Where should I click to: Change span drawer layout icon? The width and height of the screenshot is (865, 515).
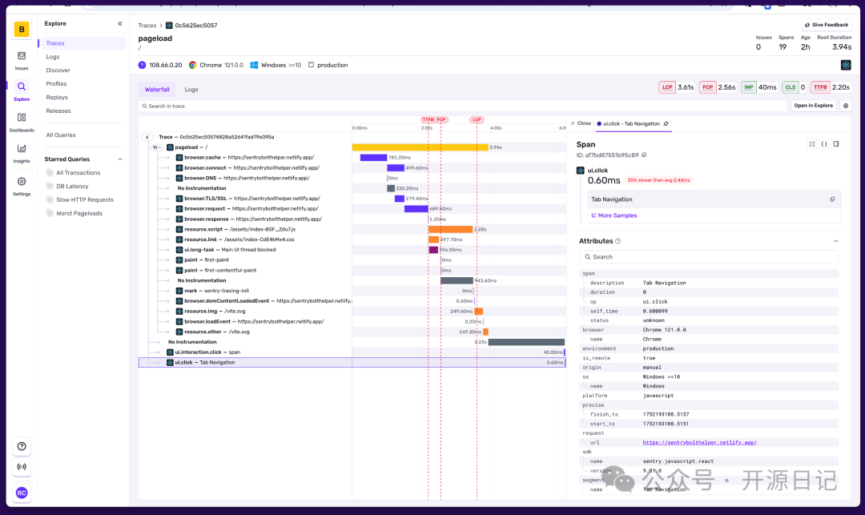(x=836, y=144)
